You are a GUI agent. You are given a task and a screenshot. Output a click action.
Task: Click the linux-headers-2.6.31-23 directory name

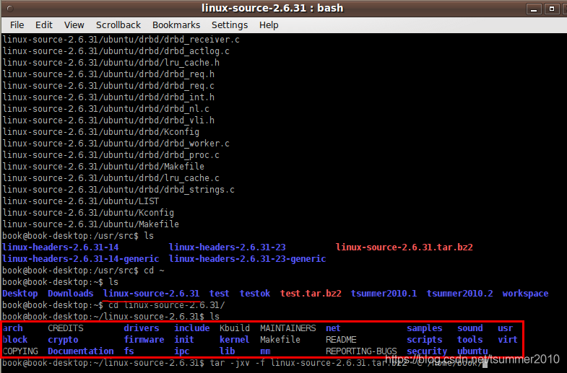point(227,247)
